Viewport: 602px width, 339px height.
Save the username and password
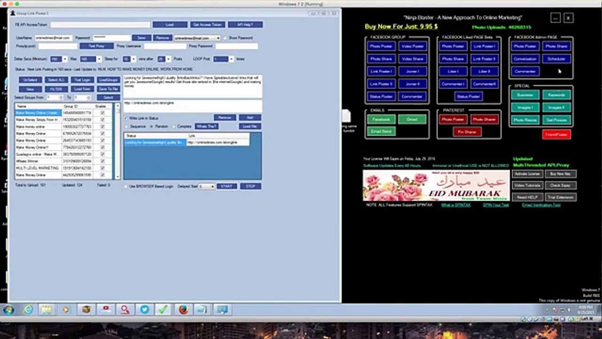(141, 38)
